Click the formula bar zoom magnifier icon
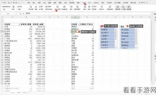Viewport: 156px width, 95px height. click(20, 14)
